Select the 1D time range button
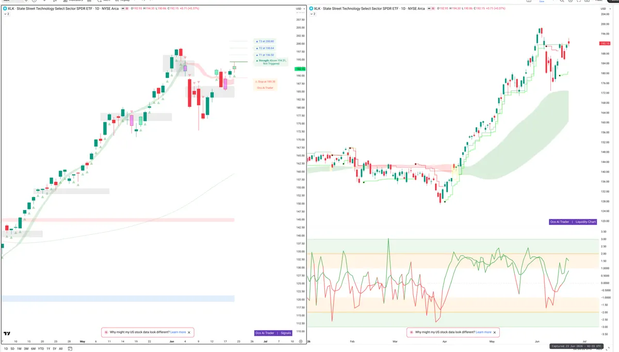Viewport: 619px width, 352px height. tap(6, 348)
